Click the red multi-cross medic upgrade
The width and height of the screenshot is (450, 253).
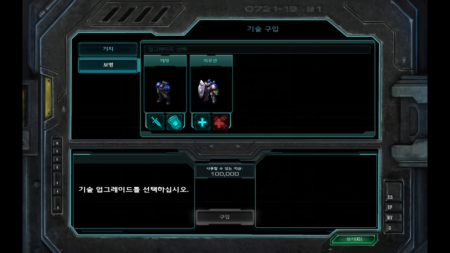click(x=220, y=122)
